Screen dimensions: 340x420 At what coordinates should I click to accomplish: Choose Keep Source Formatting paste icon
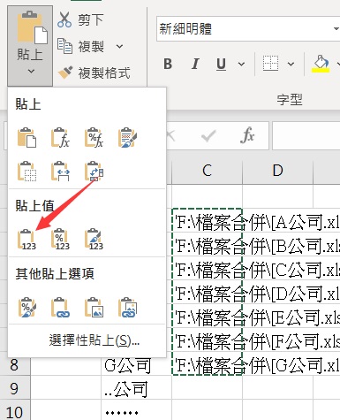[127, 137]
